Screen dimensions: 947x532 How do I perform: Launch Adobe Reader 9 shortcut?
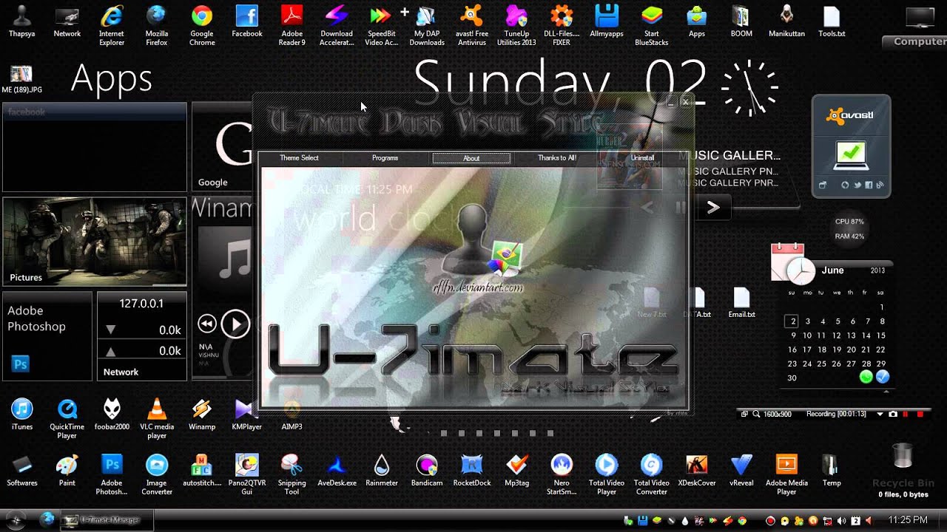(x=291, y=25)
